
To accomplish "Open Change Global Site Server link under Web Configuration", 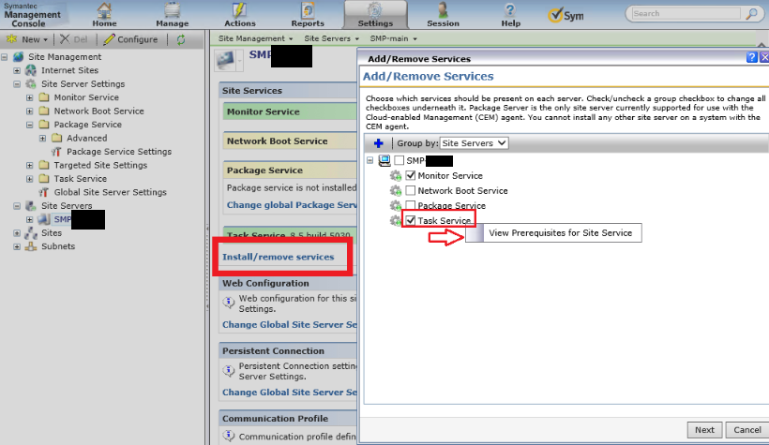I will (290, 324).
